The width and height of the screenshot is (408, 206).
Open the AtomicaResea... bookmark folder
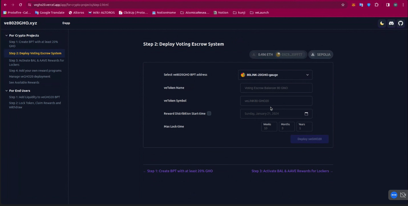coord(195,13)
